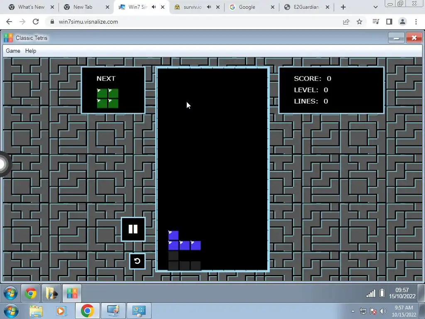
Task: Close the Classic Tetris window
Action: (414, 38)
